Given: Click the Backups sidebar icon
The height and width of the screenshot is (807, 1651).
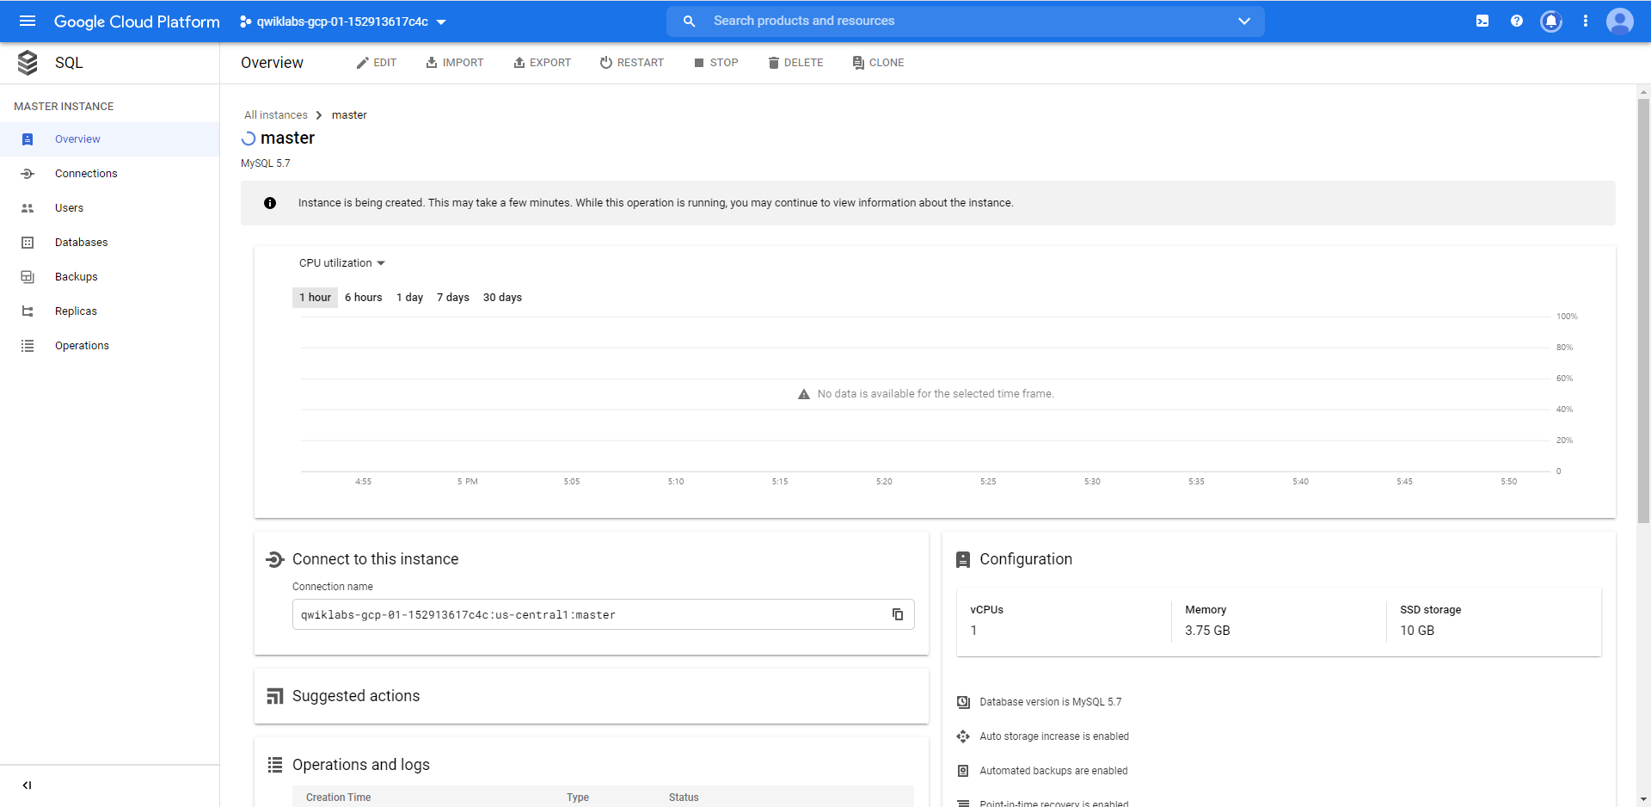Looking at the screenshot, I should point(28,277).
